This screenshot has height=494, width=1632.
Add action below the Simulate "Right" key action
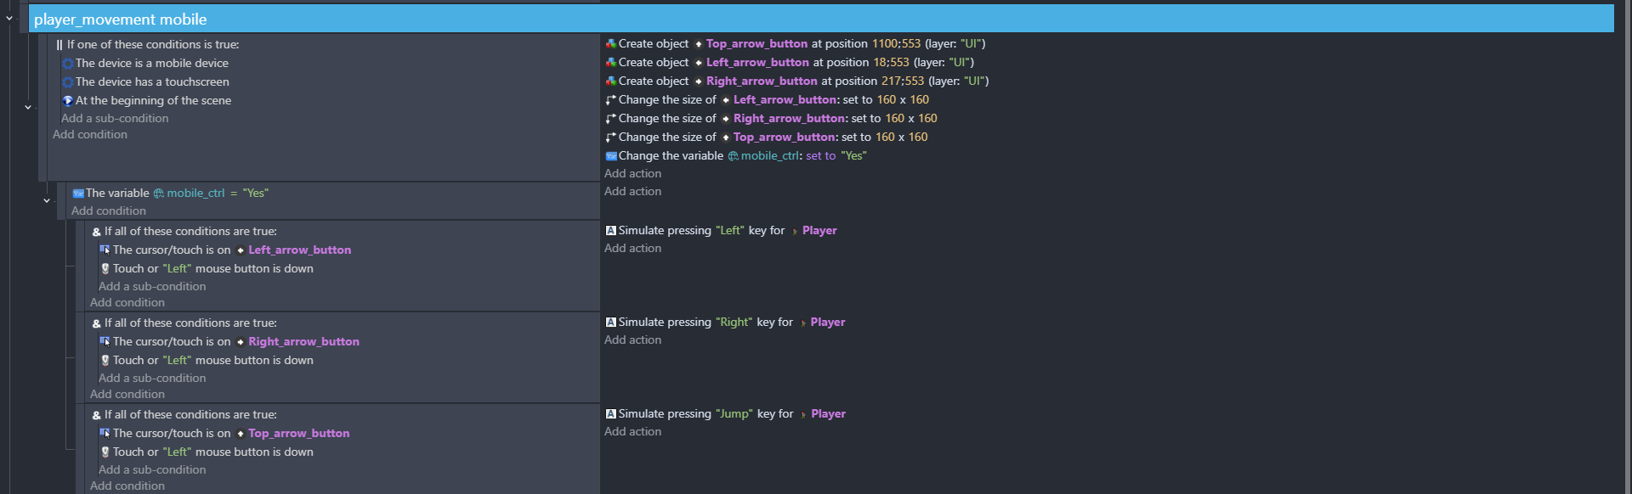tap(632, 340)
